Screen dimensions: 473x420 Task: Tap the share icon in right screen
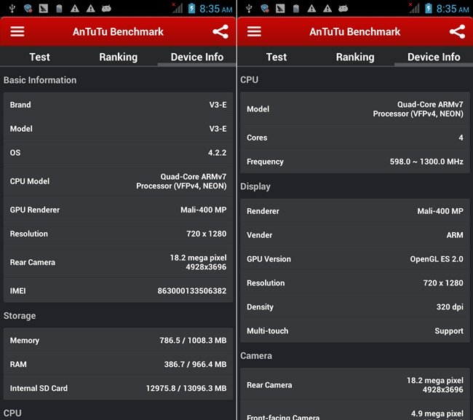coord(457,32)
